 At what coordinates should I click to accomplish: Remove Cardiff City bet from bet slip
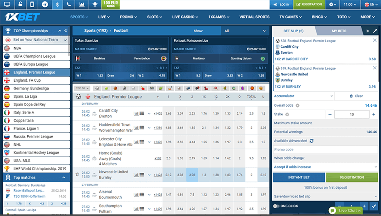pos(375,40)
